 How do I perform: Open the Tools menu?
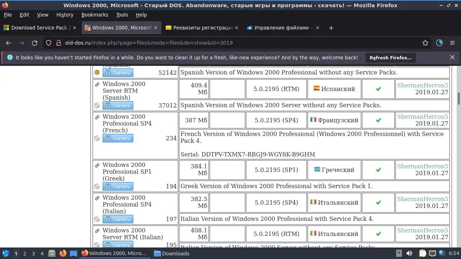tap(122, 15)
